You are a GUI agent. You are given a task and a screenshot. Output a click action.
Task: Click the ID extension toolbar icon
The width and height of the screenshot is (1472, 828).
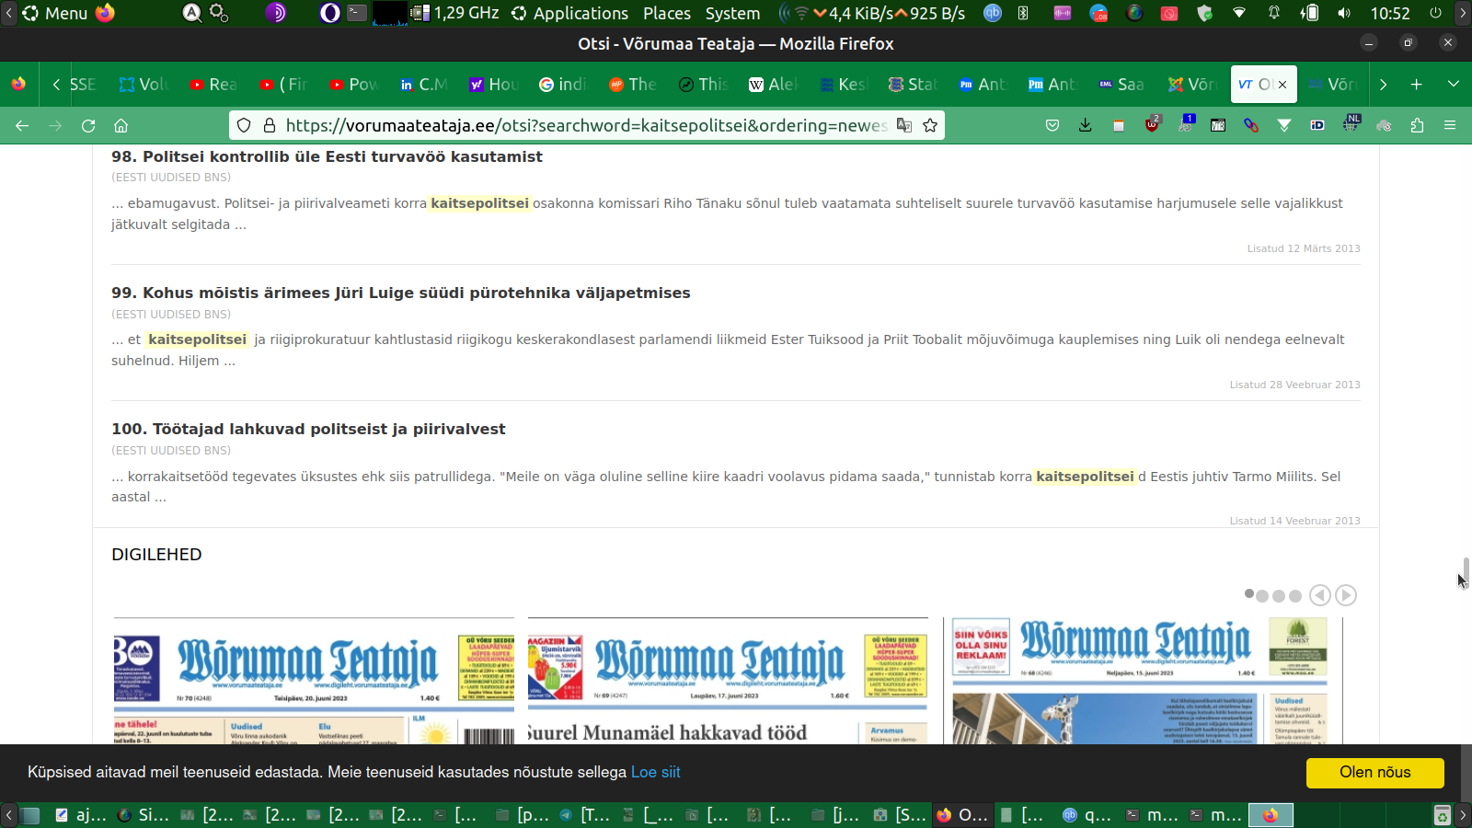click(1317, 125)
